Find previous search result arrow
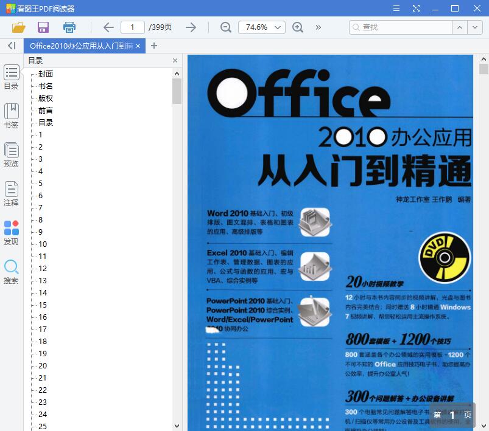Screen dimensions: 489x431 tap(460, 27)
